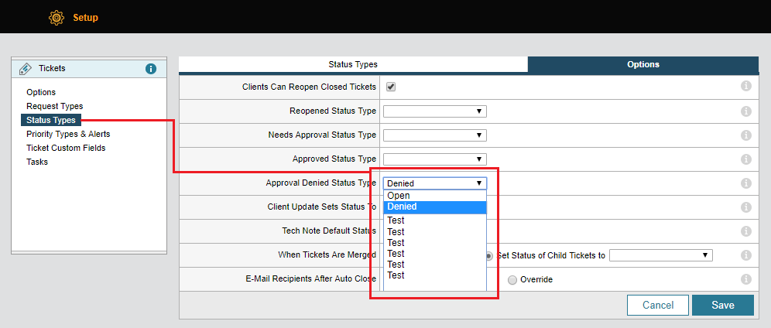Click the Tickets ticket-and-pencil icon

click(25, 69)
